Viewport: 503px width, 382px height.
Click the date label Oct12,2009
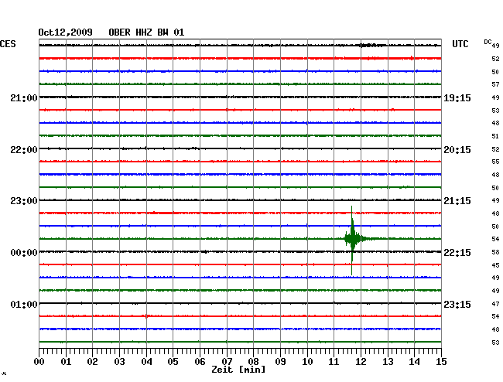pos(66,32)
